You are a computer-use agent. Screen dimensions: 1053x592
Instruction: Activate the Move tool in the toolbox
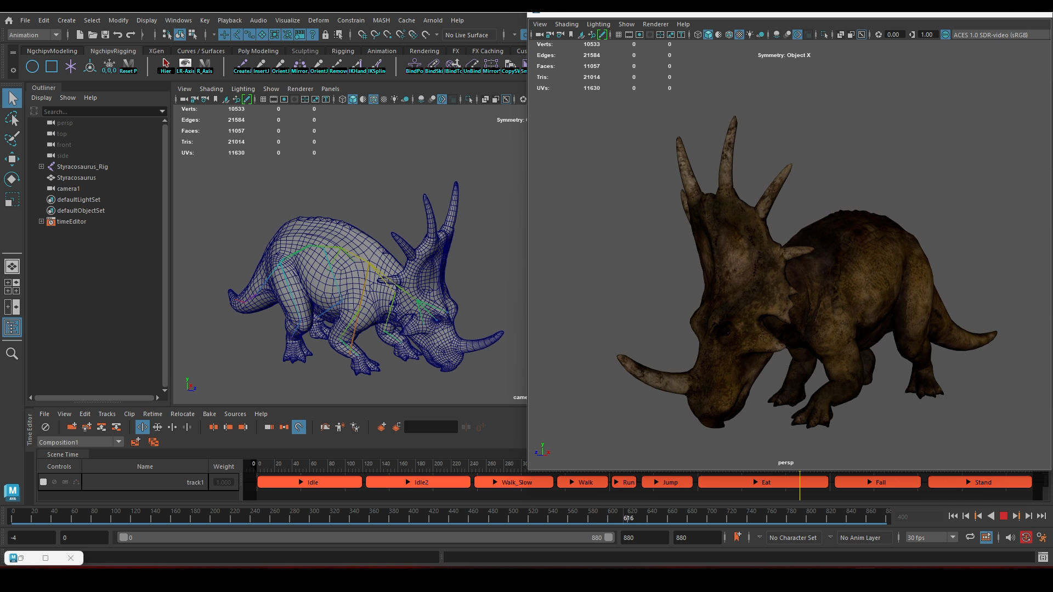[12, 159]
